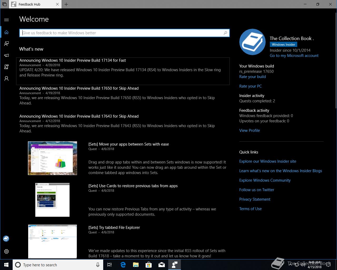The height and width of the screenshot is (270, 337).
Task: Open Settings gear in sidebar
Action: 7,252
